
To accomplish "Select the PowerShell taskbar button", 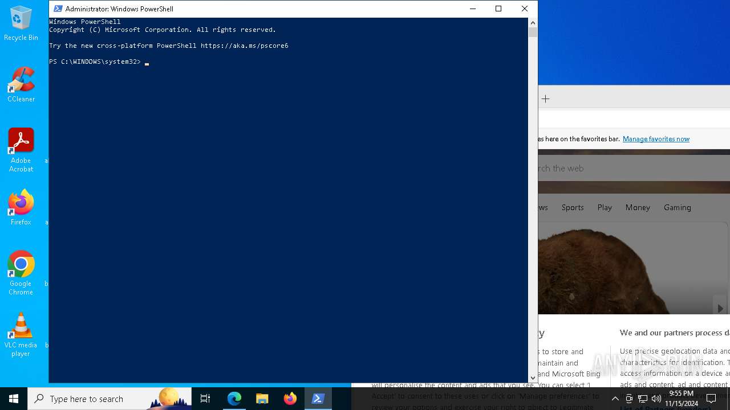I will (318, 399).
